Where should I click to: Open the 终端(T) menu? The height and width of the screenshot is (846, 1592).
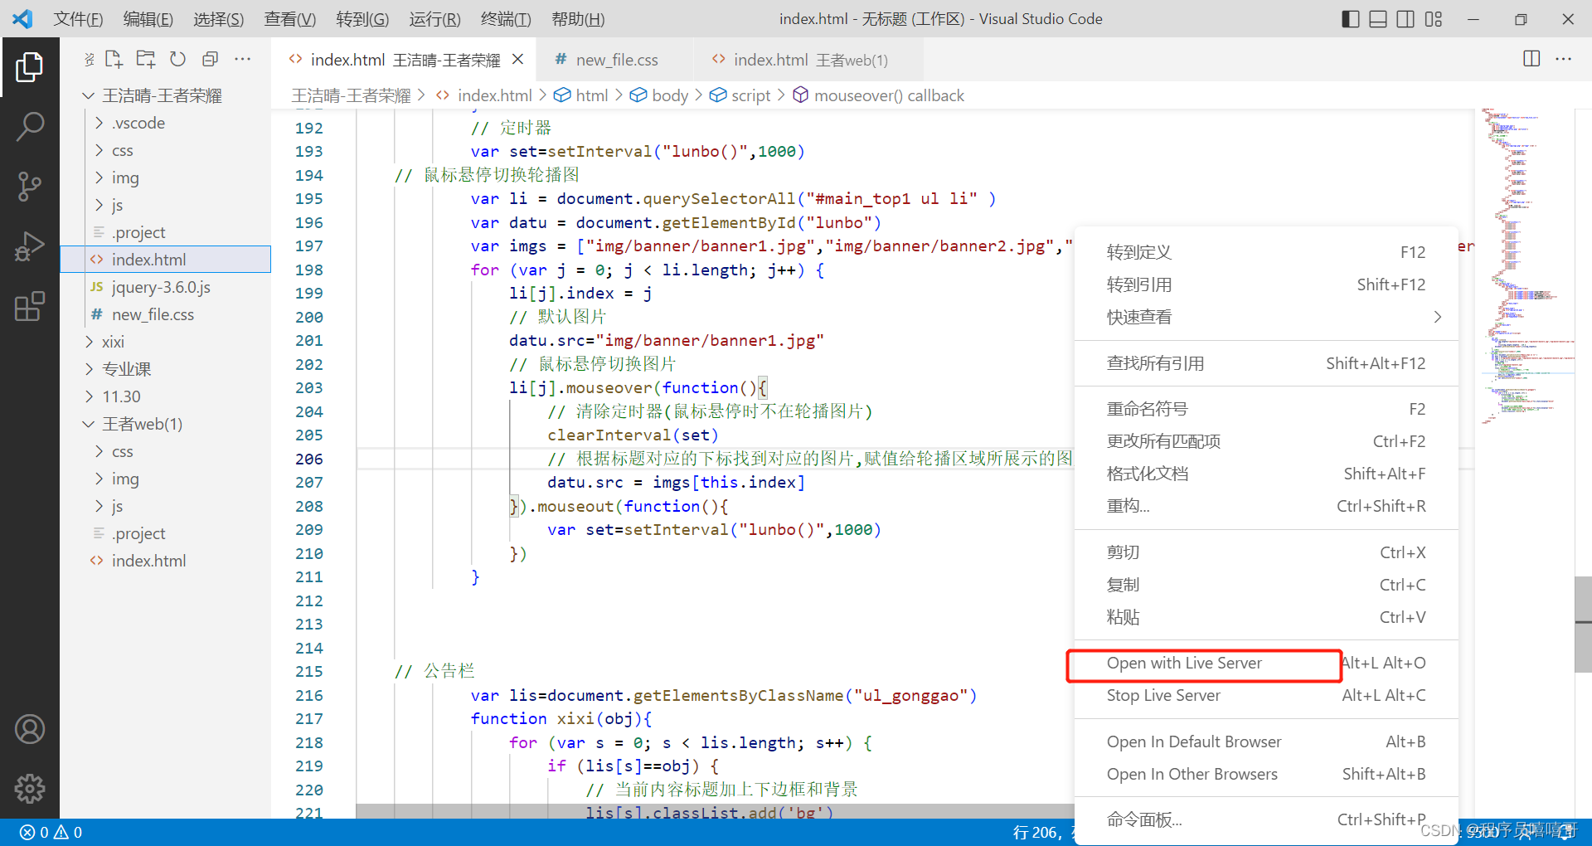[x=506, y=19]
